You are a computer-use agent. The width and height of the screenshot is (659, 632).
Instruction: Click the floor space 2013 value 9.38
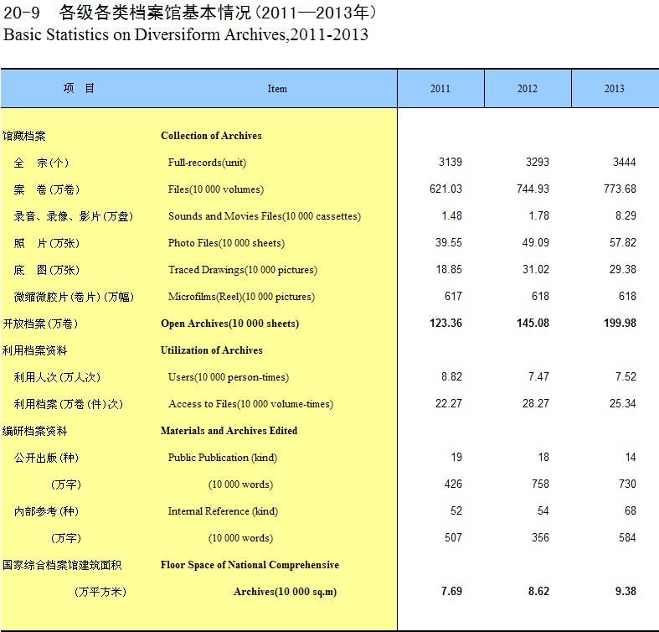click(x=626, y=592)
